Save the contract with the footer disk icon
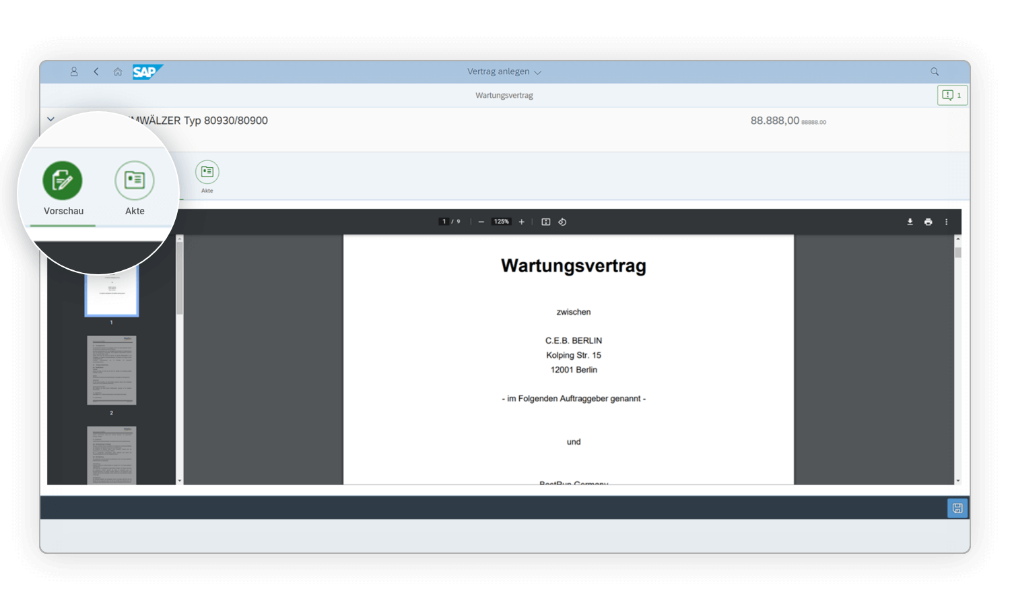The height and width of the screenshot is (601, 1010). [957, 508]
